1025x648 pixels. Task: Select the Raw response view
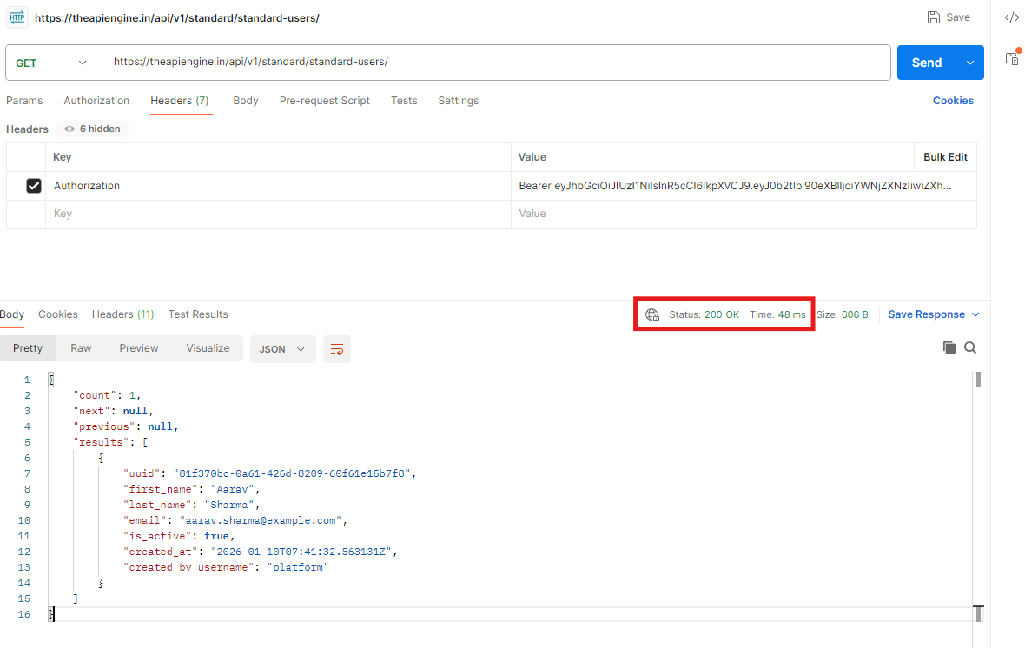click(x=81, y=348)
